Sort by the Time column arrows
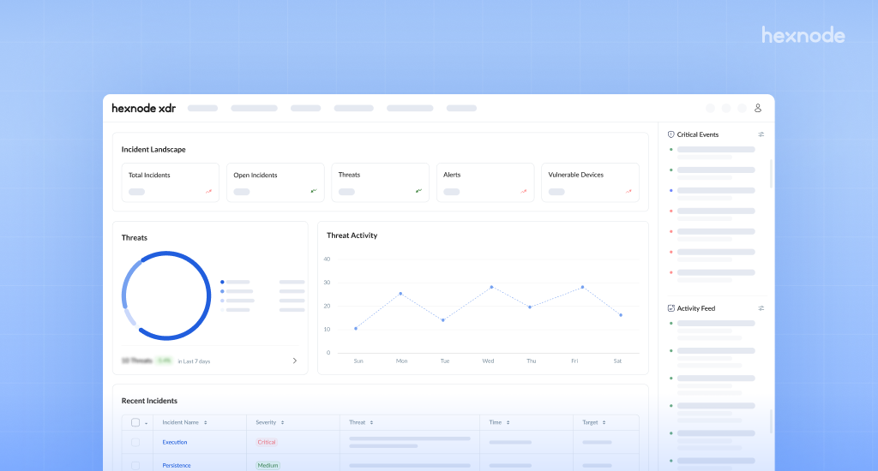Viewport: 878px width, 471px height. click(508, 423)
